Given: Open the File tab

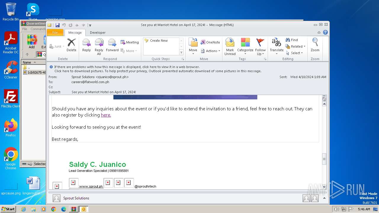Looking at the screenshot, I should [x=55, y=33].
